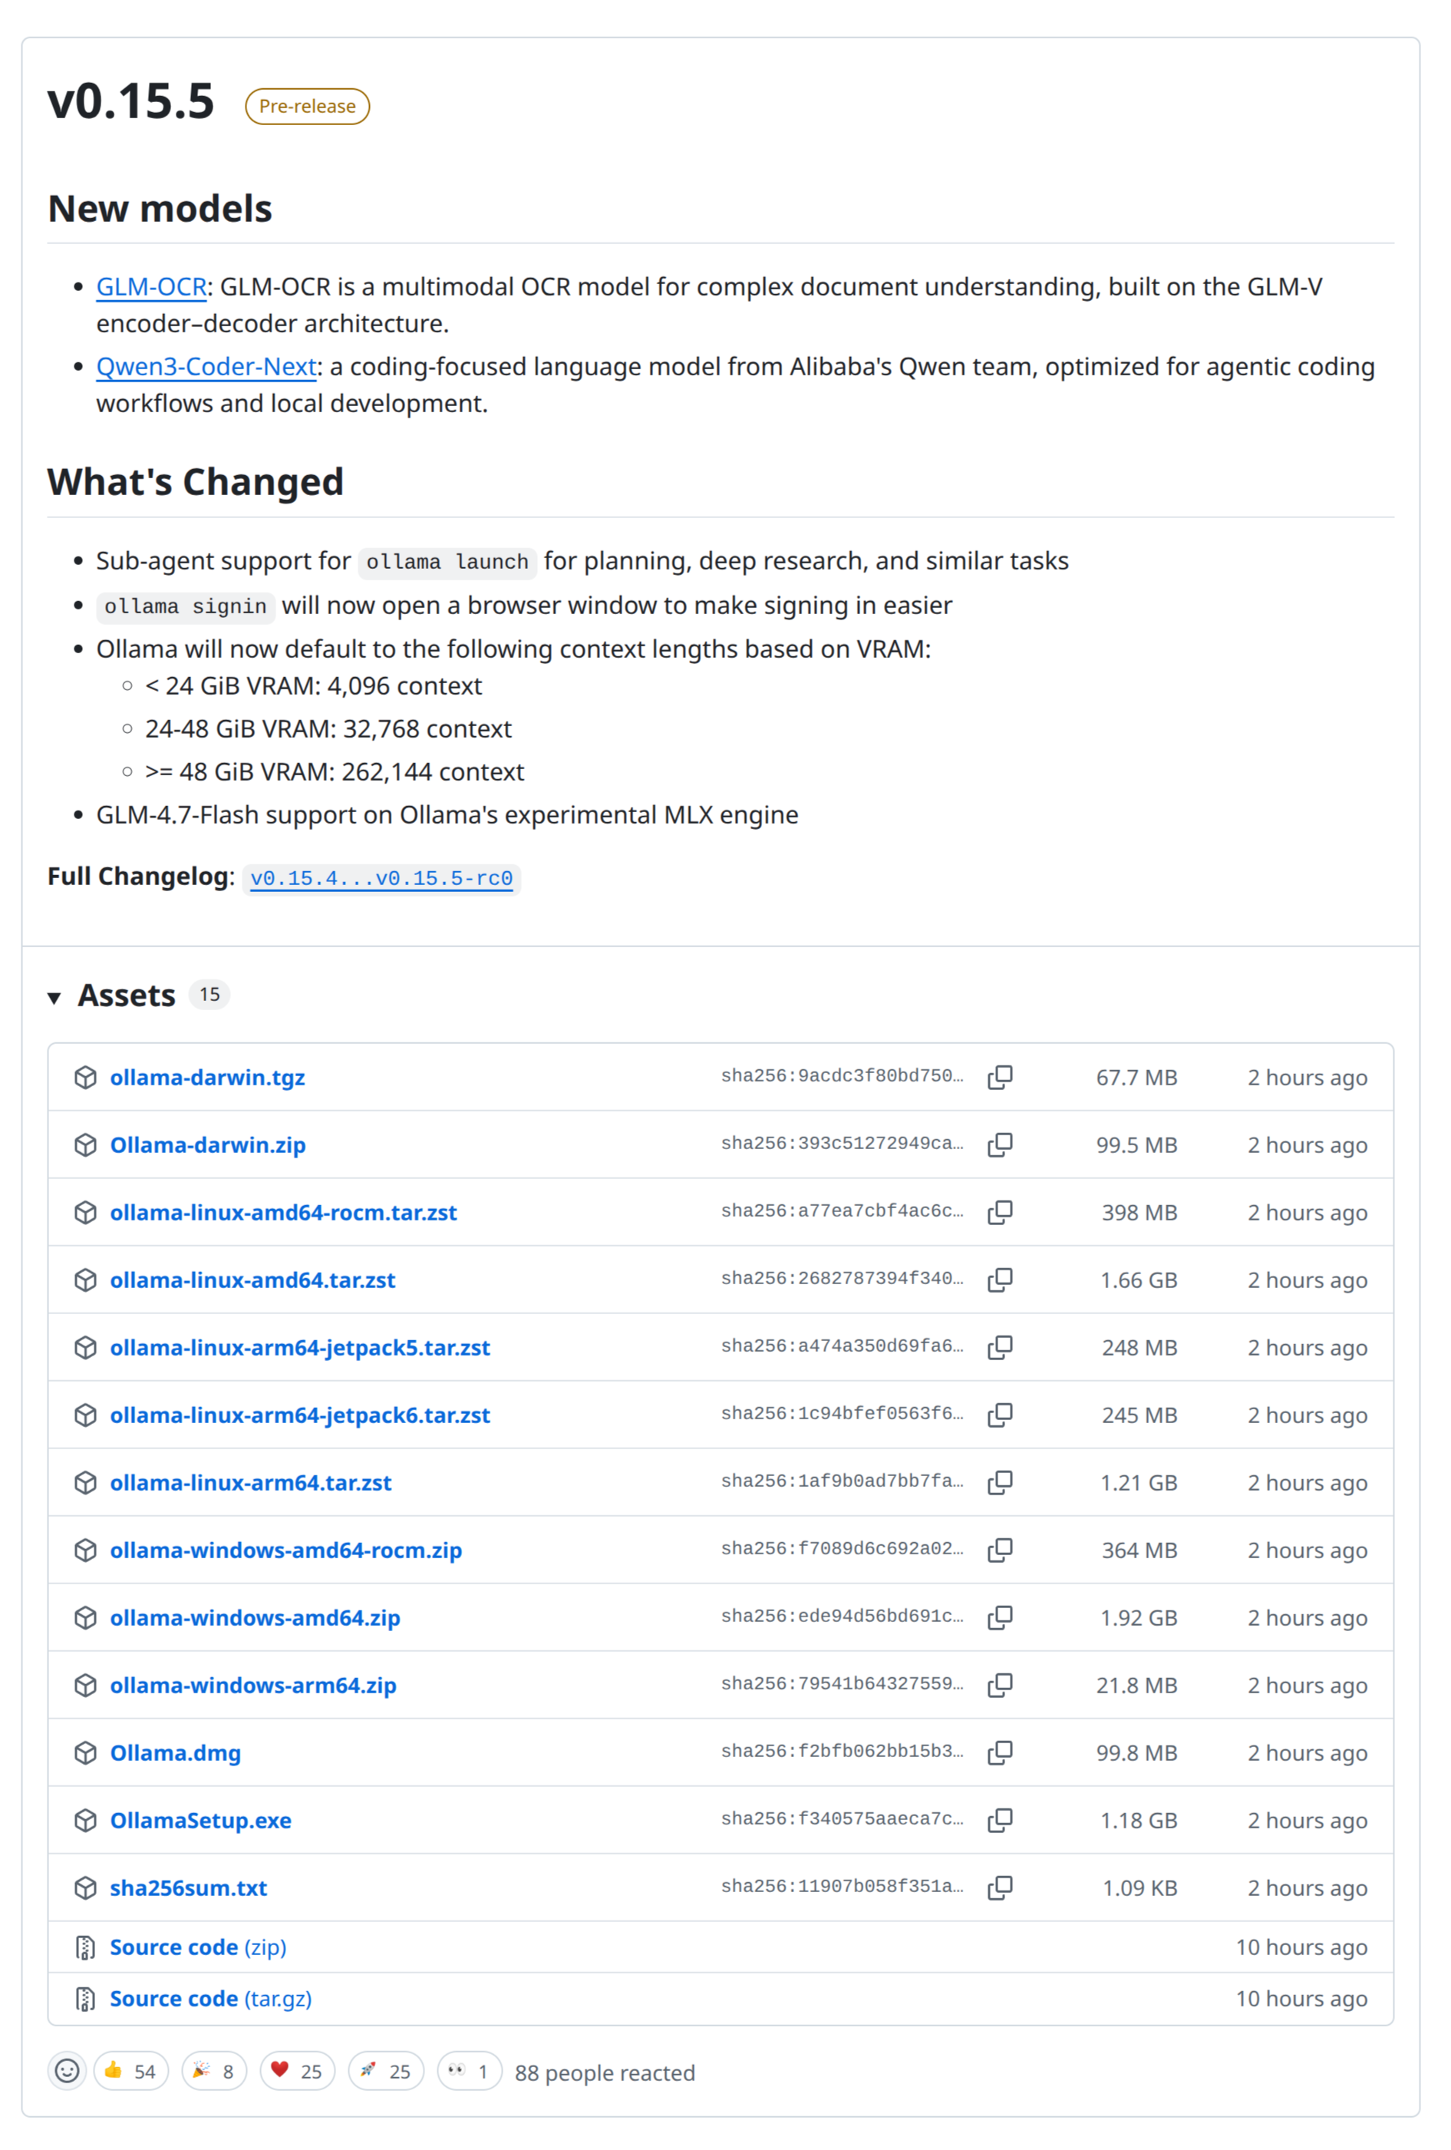Copy SHA256 hash for ollama-darwin.tgz
The width and height of the screenshot is (1451, 2150).
[x=1000, y=1077]
